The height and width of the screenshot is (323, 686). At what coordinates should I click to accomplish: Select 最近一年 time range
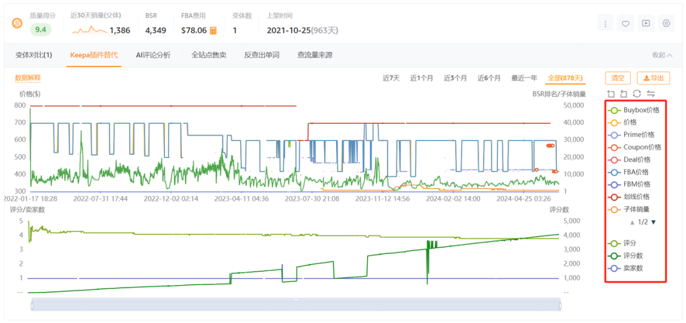point(524,78)
